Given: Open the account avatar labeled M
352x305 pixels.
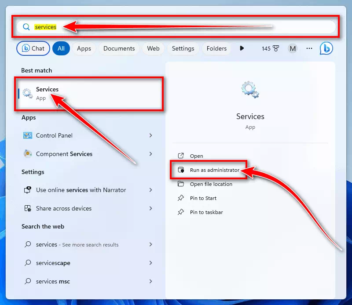Looking at the screenshot, I should [293, 48].
